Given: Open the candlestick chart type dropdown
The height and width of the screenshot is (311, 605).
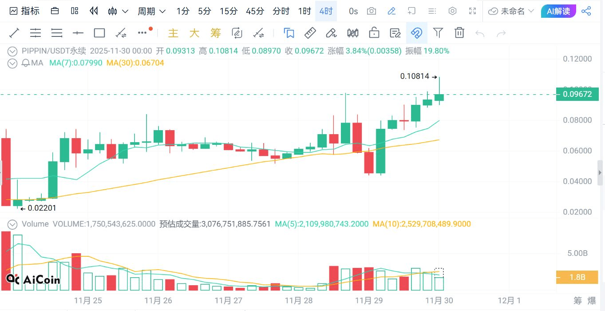Looking at the screenshot, I should [x=119, y=11].
